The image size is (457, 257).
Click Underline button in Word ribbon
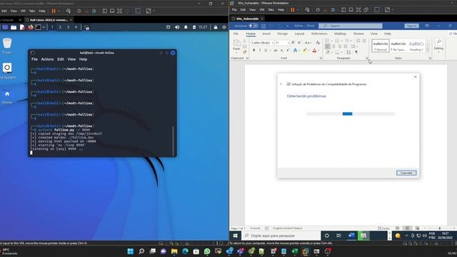click(266, 51)
